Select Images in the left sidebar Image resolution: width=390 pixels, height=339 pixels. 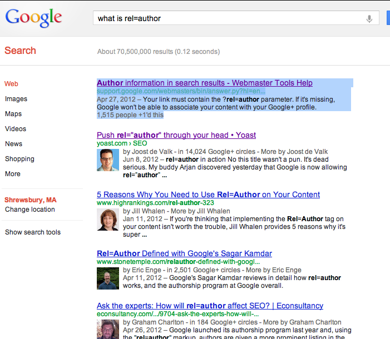(x=16, y=99)
